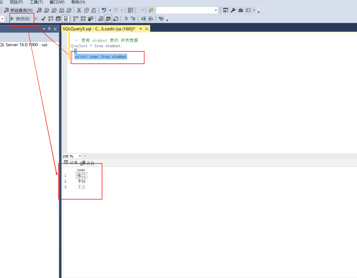
Task: Open the Query Options icon
Action: [x=58, y=19]
